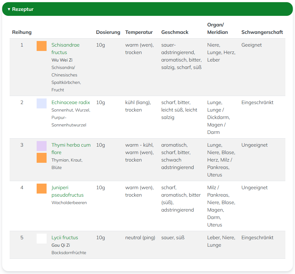Click the Schwangerschaft column header

click(x=262, y=32)
